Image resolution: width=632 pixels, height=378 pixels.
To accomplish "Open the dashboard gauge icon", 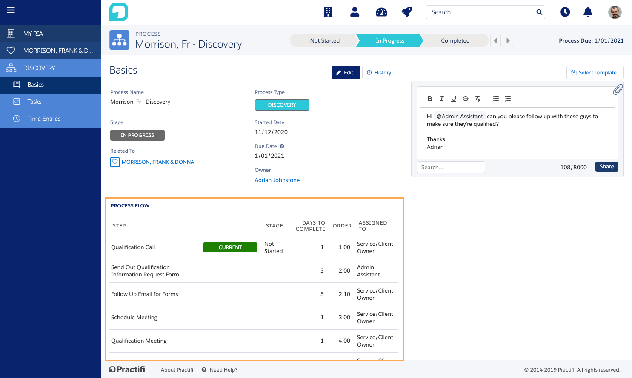I will click(381, 12).
